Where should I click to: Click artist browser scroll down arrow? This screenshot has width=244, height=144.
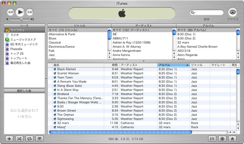click(174, 57)
